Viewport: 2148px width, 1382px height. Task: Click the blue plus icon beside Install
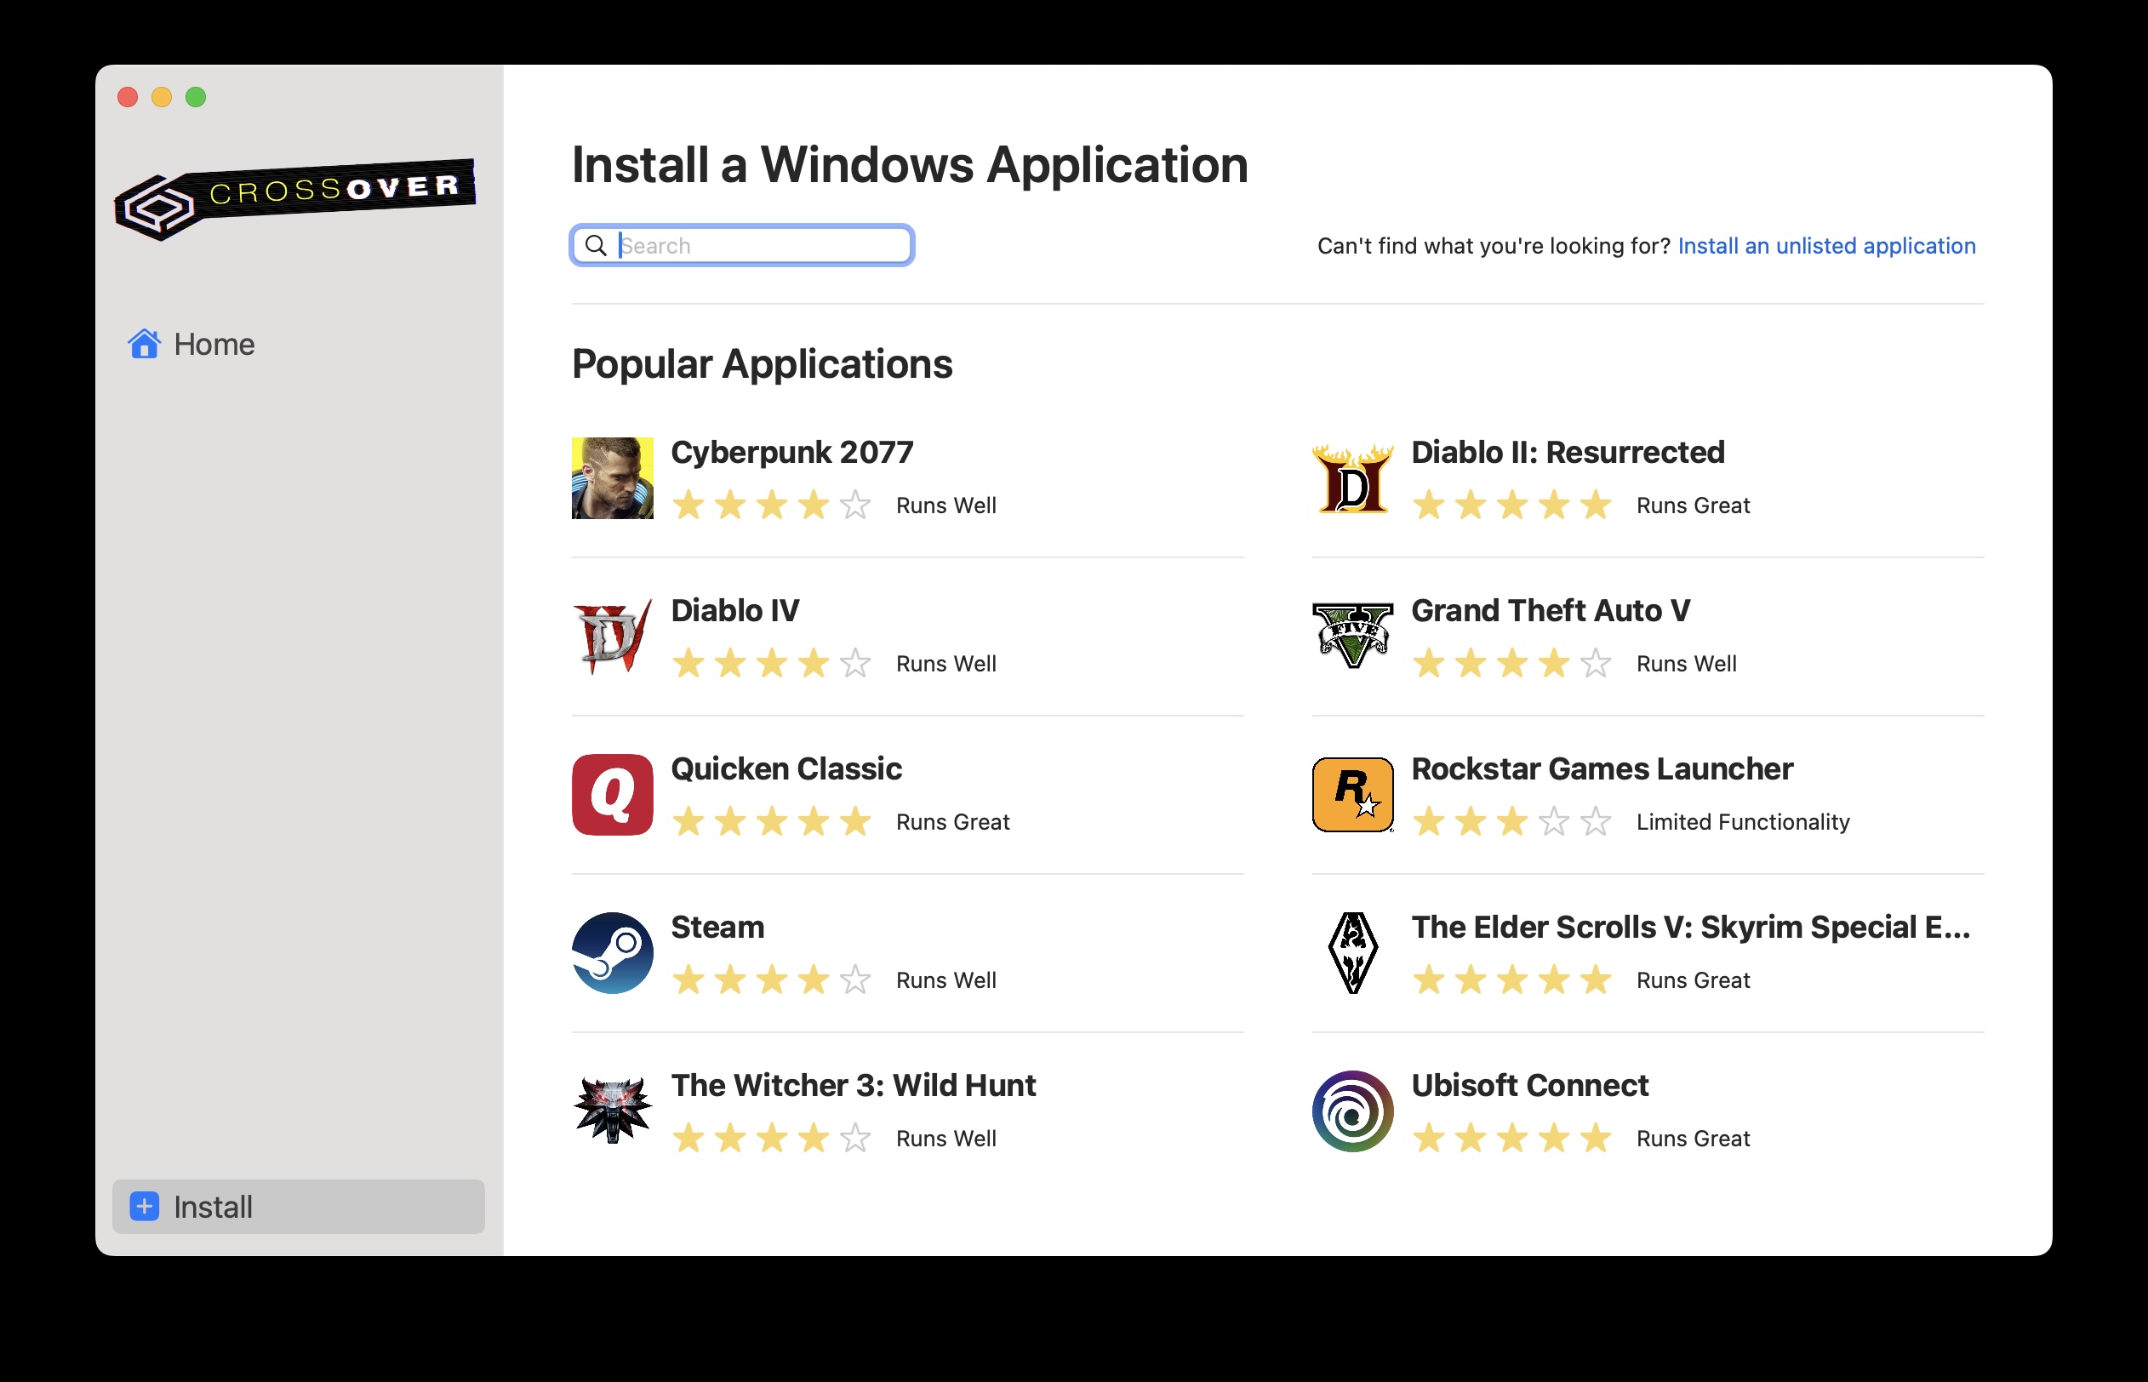point(145,1206)
